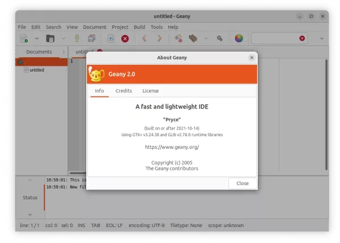Open the Build options dropdown arrow

(x=206, y=39)
